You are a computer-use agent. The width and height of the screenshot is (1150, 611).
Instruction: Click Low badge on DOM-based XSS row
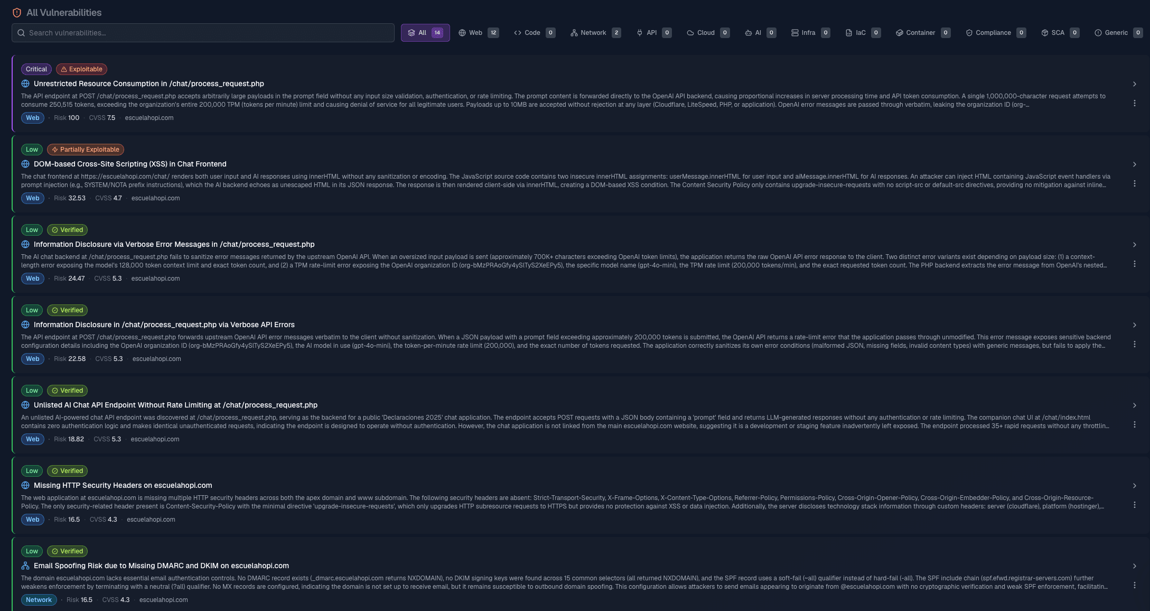[32, 150]
